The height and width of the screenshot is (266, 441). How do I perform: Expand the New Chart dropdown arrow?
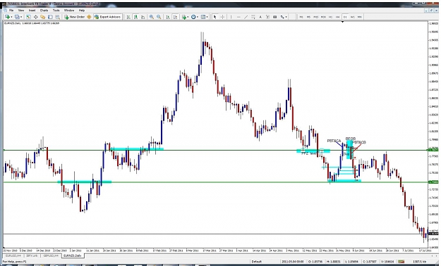click(11, 17)
